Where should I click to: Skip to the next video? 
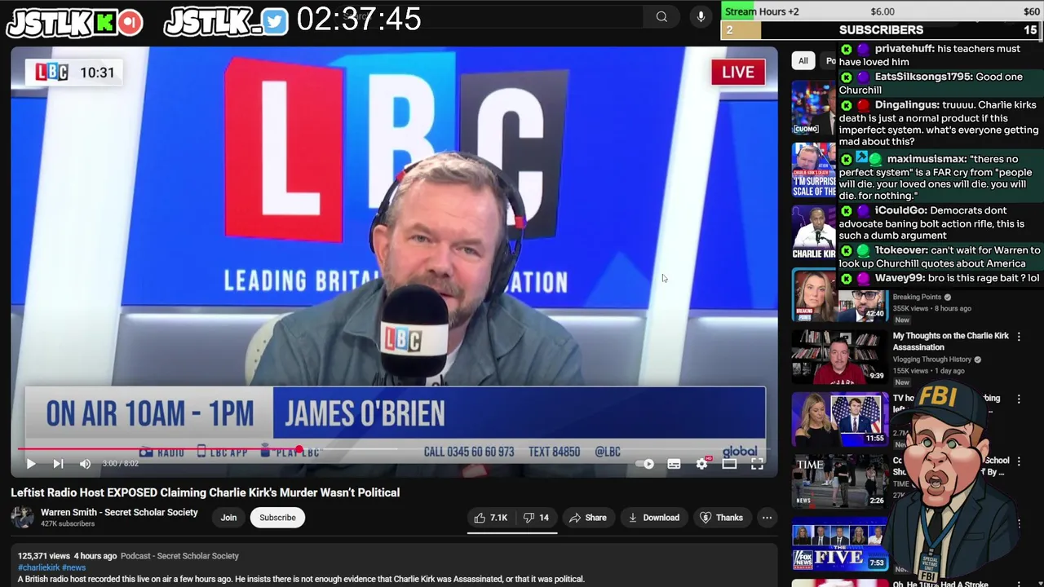coord(58,464)
